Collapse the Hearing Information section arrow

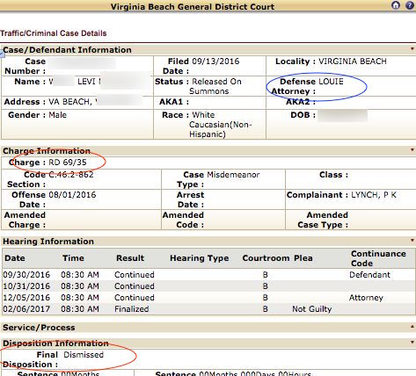[412, 241]
